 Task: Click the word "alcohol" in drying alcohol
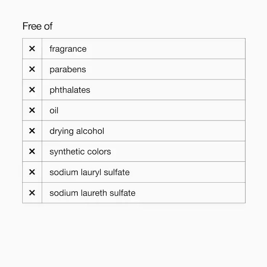90,131
